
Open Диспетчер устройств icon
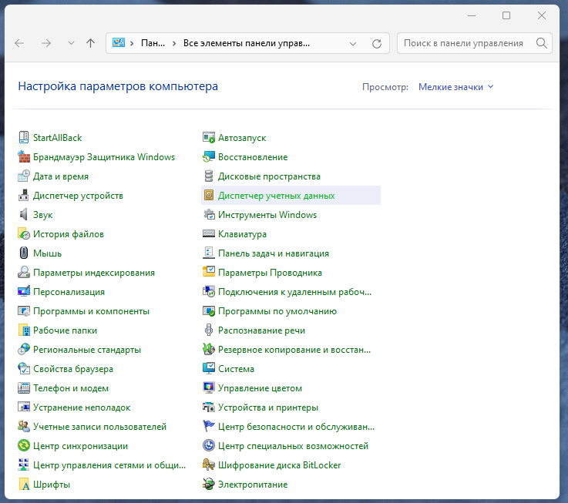pyautogui.click(x=24, y=195)
